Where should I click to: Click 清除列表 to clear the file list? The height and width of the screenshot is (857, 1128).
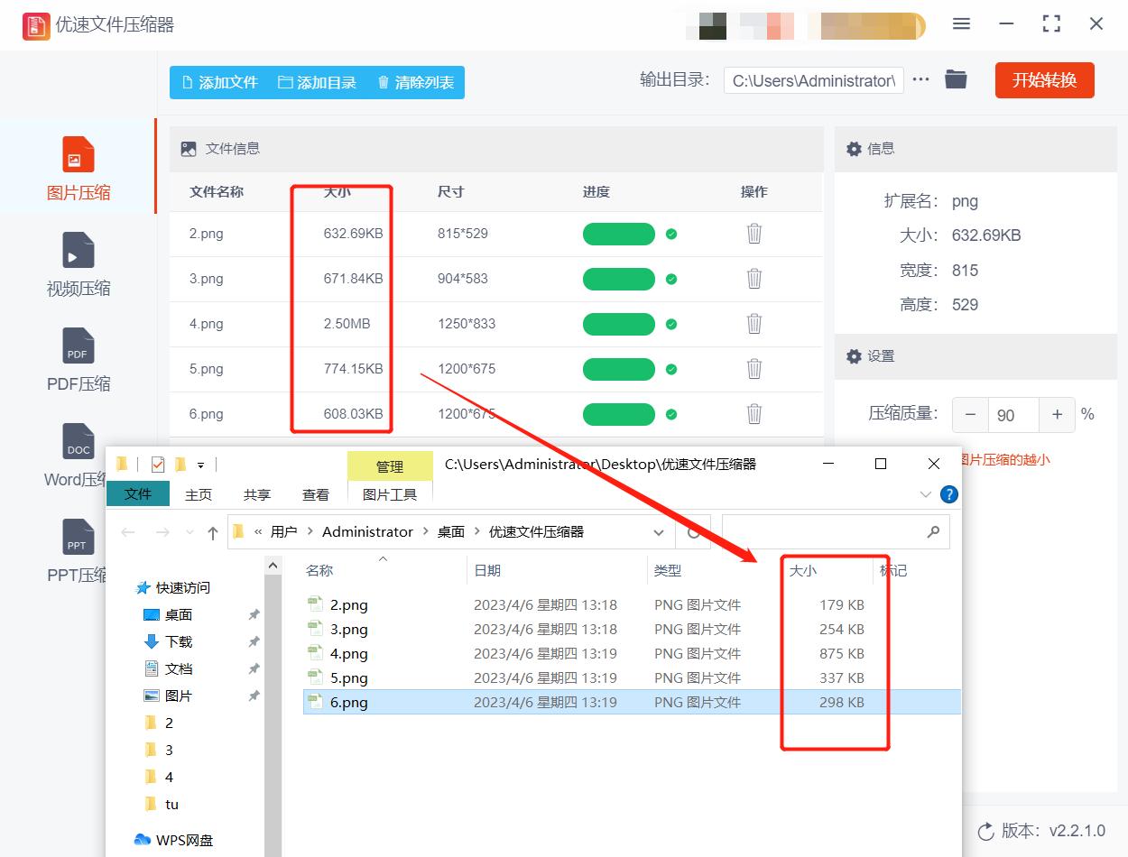[x=414, y=82]
